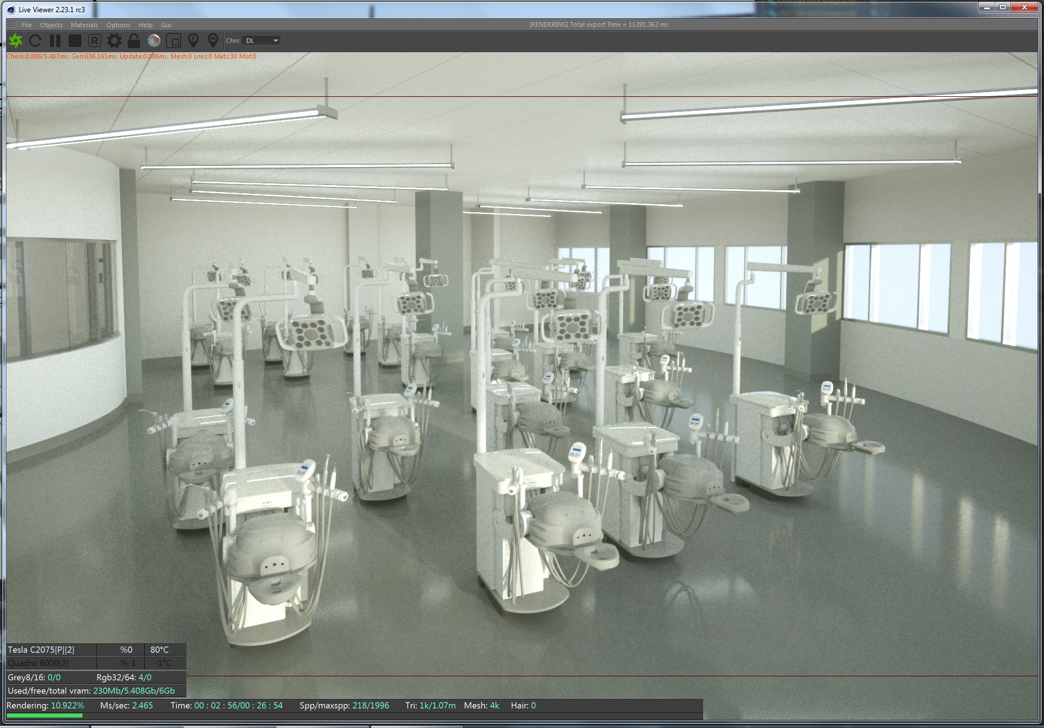This screenshot has width=1044, height=728.
Task: Maximize the Live Viewer window
Action: (1003, 7)
